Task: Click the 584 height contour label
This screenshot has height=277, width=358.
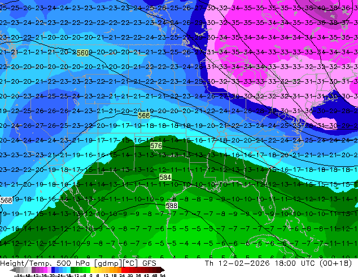Action: (x=165, y=177)
